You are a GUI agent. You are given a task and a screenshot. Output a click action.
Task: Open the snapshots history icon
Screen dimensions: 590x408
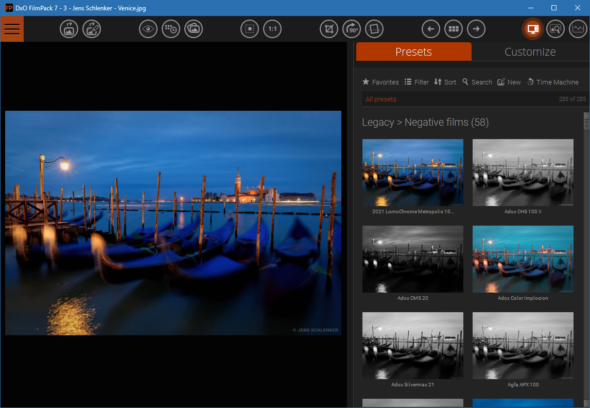[171, 29]
